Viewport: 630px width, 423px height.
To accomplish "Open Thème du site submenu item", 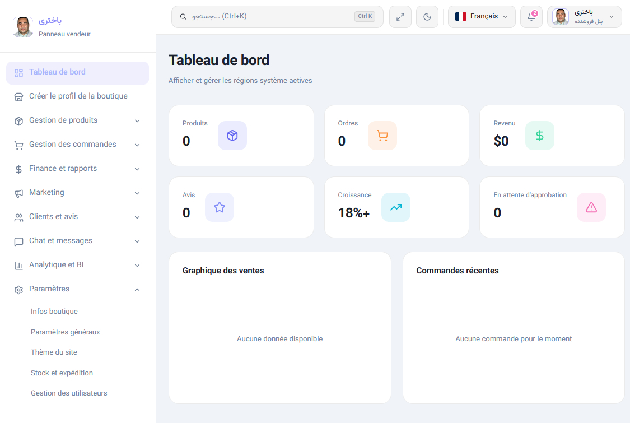I will pyautogui.click(x=54, y=352).
